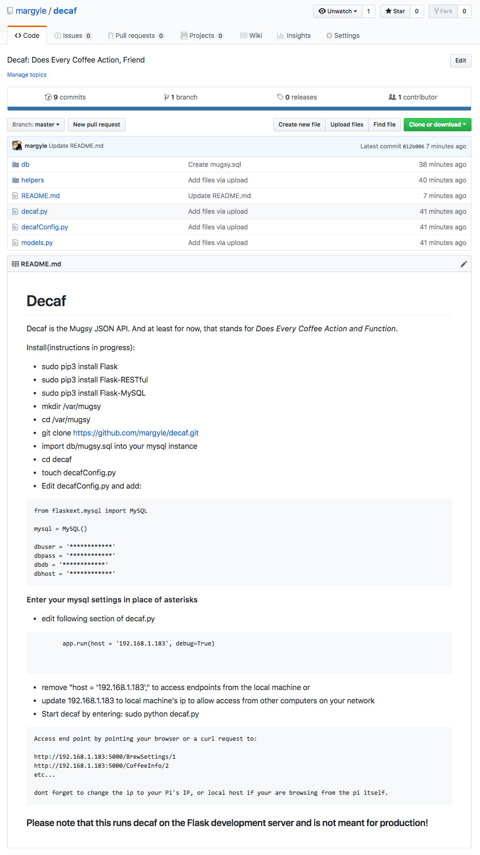The width and height of the screenshot is (480, 855).
Task: Open the Pull requests tab
Action: 136,36
